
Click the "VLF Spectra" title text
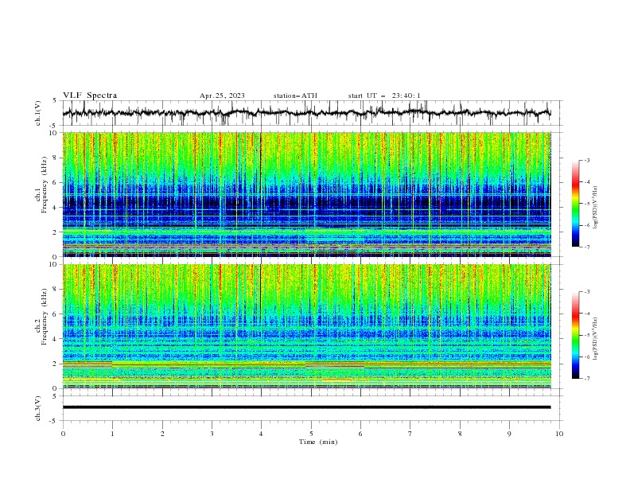[90, 95]
